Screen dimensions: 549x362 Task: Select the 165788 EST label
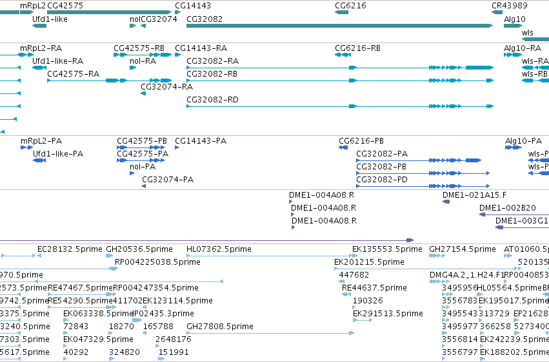[x=158, y=327]
